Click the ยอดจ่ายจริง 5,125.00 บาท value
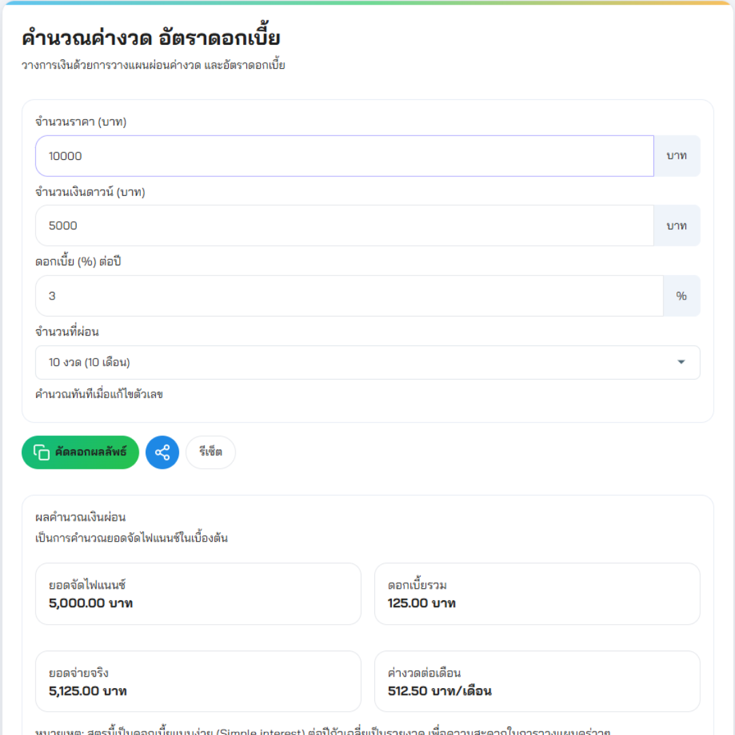The width and height of the screenshot is (735, 735). click(88, 691)
